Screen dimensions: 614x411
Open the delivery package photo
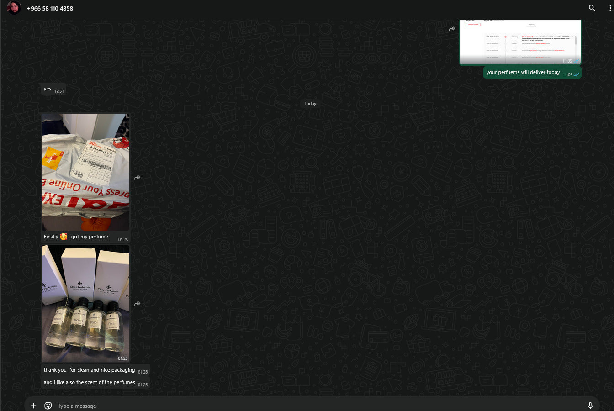85,172
